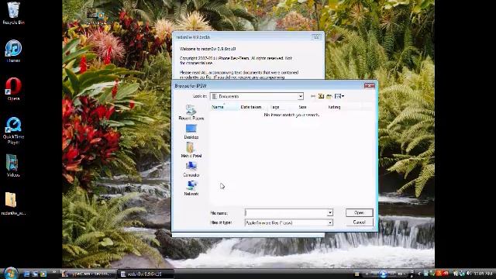Jump to Desktop in the dialog sidebar
The image size is (496, 279).
[x=191, y=132]
